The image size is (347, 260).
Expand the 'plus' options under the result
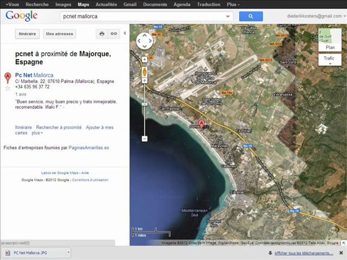coord(37,133)
